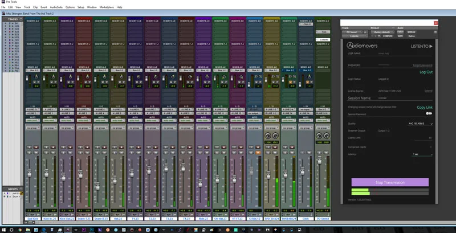The width and height of the screenshot is (456, 233).
Task: Open the Window menu
Action: (92, 7)
